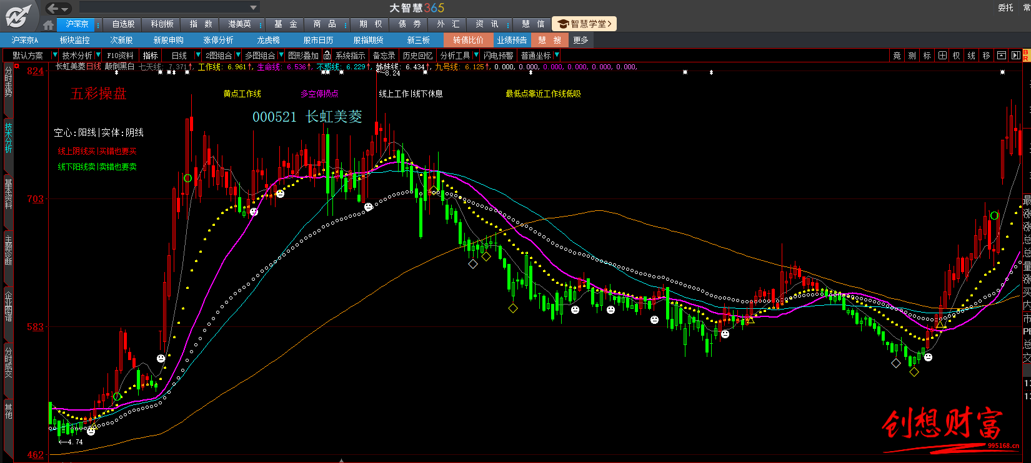This screenshot has width=1031, height=463.
Task: Open the dots menu next to 资讯
Action: click(508, 24)
